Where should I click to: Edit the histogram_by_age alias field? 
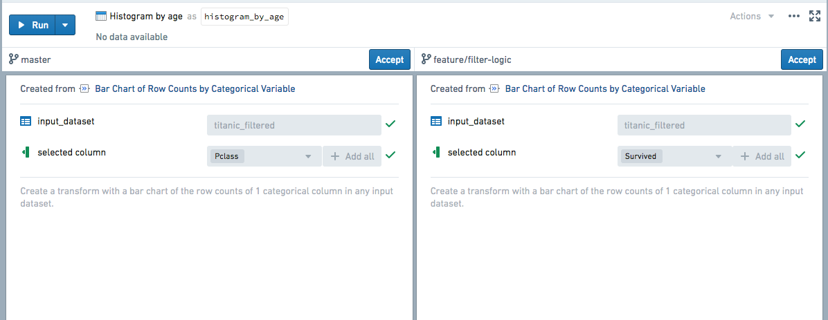(244, 17)
